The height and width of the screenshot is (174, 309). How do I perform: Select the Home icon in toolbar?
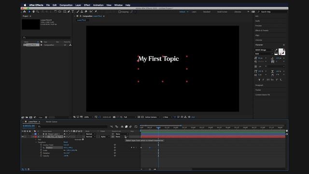[x=25, y=12]
